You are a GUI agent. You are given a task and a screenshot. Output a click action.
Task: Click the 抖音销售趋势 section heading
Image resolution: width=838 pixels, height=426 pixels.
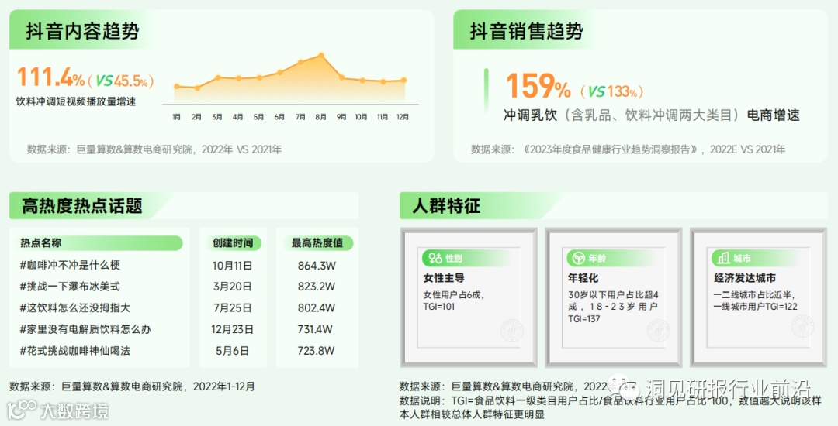526,31
